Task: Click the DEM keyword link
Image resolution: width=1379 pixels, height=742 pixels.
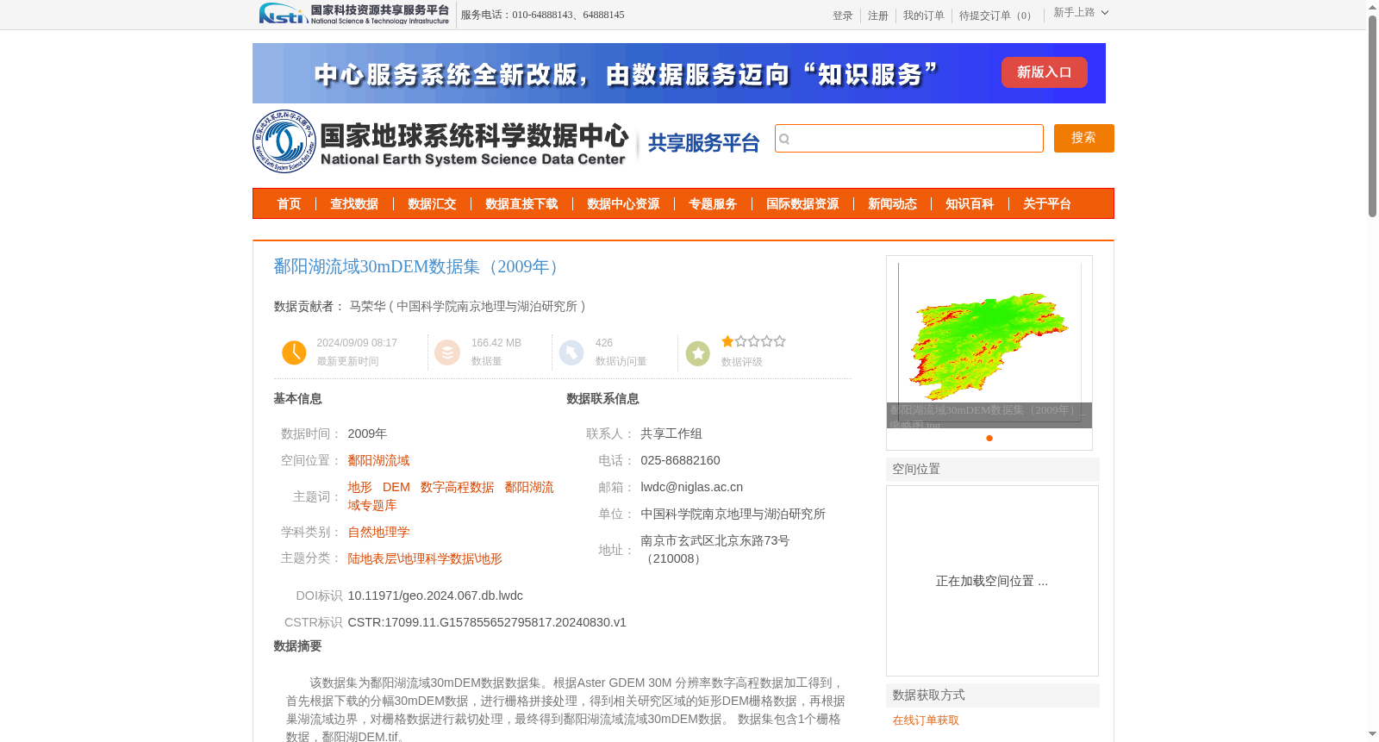Action: click(x=396, y=487)
